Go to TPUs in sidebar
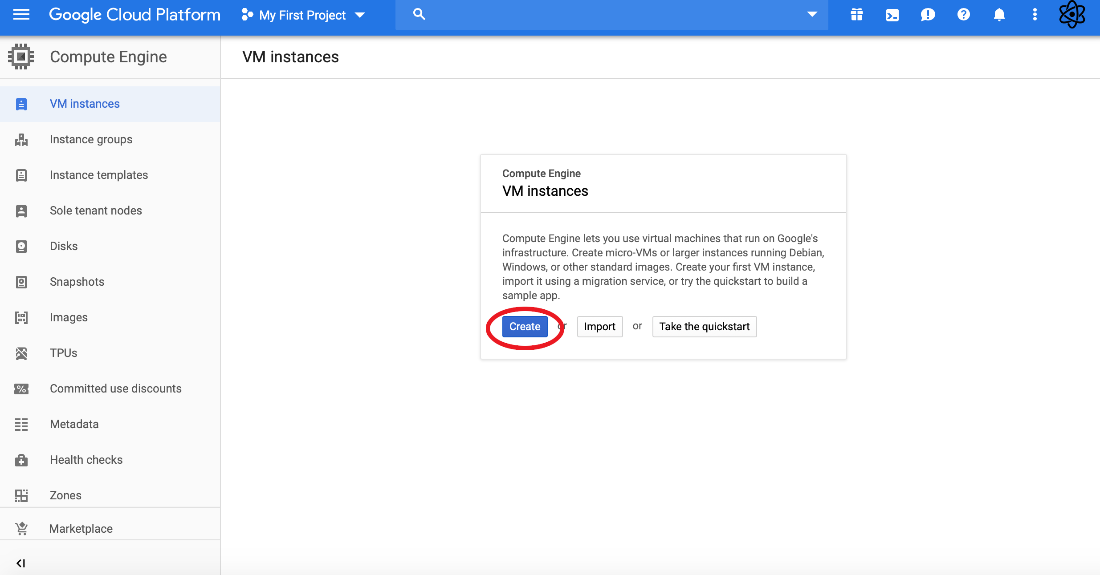1100x575 pixels. pyautogui.click(x=110, y=353)
